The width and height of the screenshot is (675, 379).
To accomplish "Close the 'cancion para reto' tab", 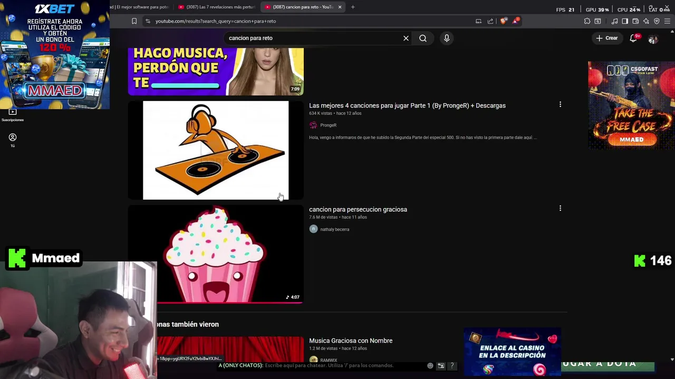I will pos(340,7).
